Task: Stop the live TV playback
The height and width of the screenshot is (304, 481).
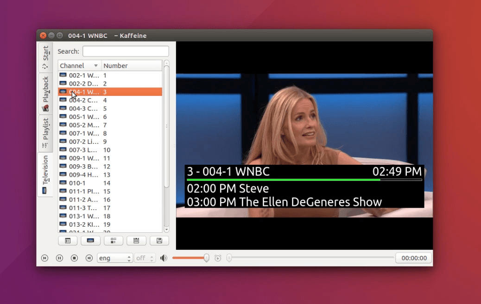Action: 74,258
